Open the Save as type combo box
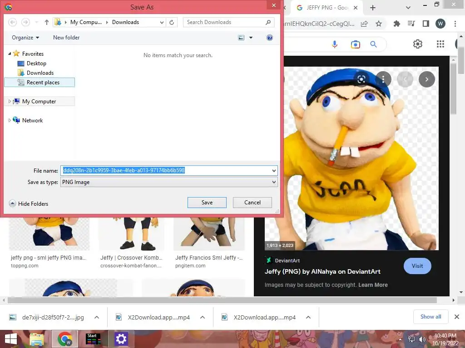The image size is (465, 348). pos(169,182)
